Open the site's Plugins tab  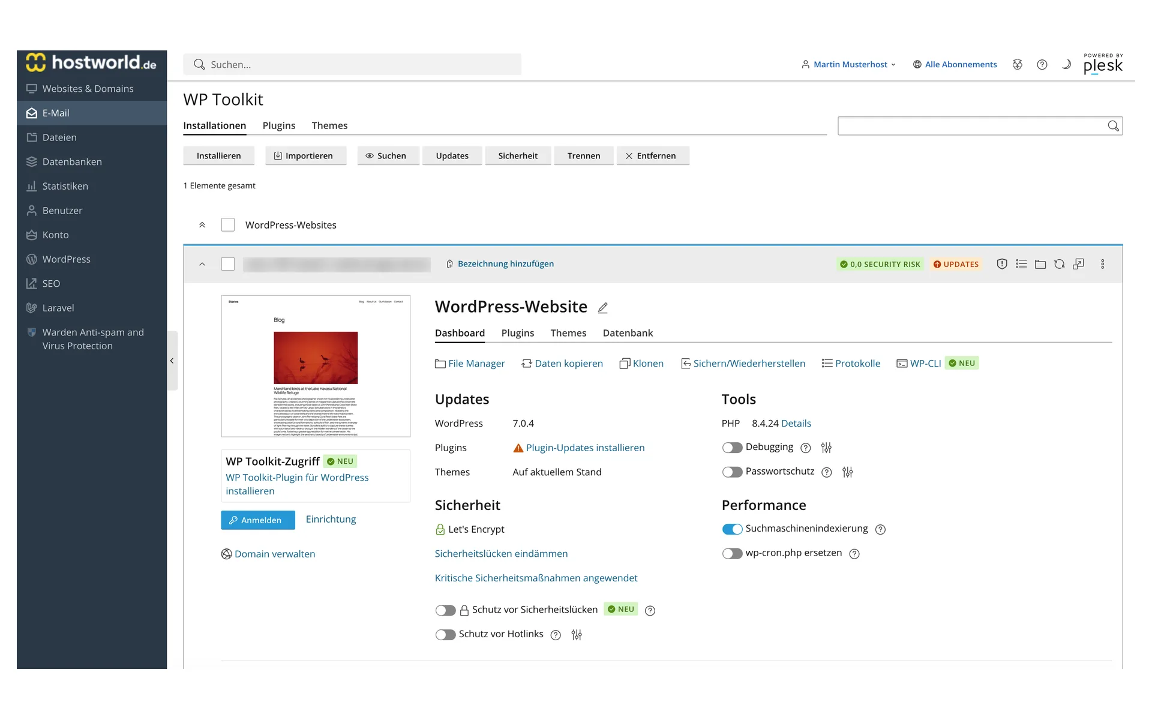tap(518, 333)
